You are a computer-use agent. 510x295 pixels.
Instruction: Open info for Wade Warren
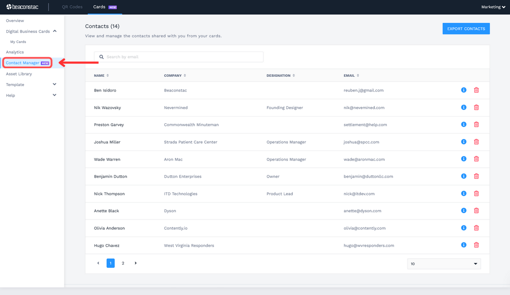click(463, 159)
